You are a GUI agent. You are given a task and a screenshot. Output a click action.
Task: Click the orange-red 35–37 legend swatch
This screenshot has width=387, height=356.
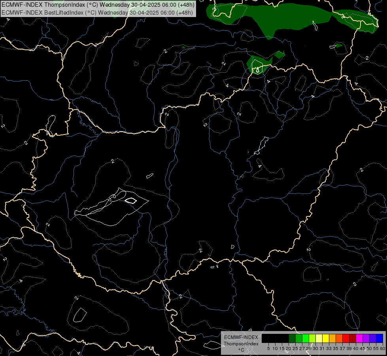pyautogui.click(x=339, y=339)
